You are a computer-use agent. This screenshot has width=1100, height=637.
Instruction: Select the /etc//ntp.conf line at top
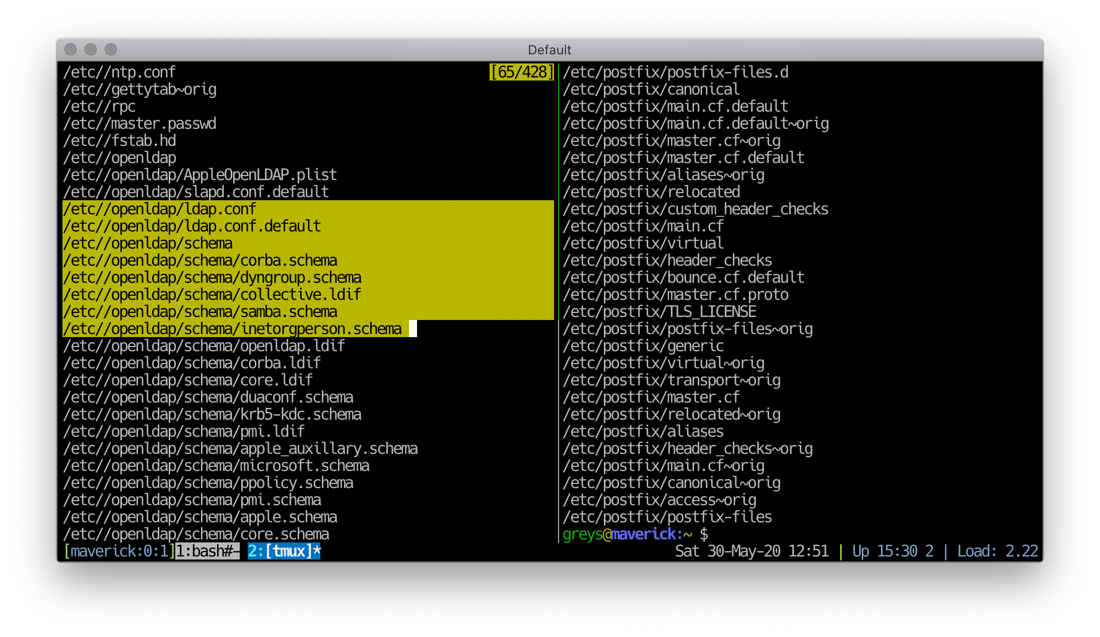click(119, 72)
